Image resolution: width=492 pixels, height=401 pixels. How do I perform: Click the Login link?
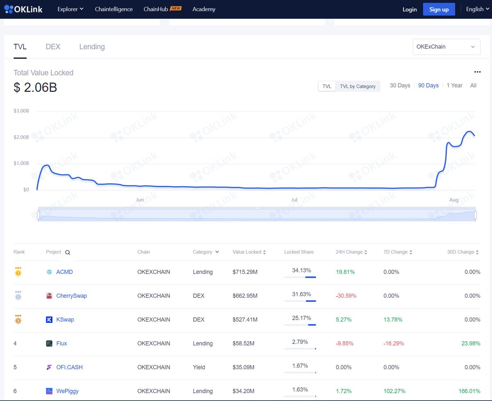(x=410, y=9)
